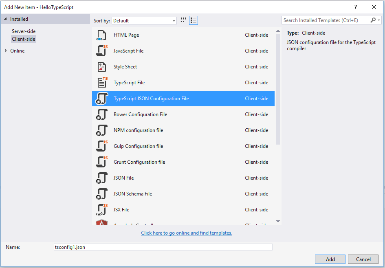
Task: Click the go online and find templates link
Action: (x=186, y=232)
